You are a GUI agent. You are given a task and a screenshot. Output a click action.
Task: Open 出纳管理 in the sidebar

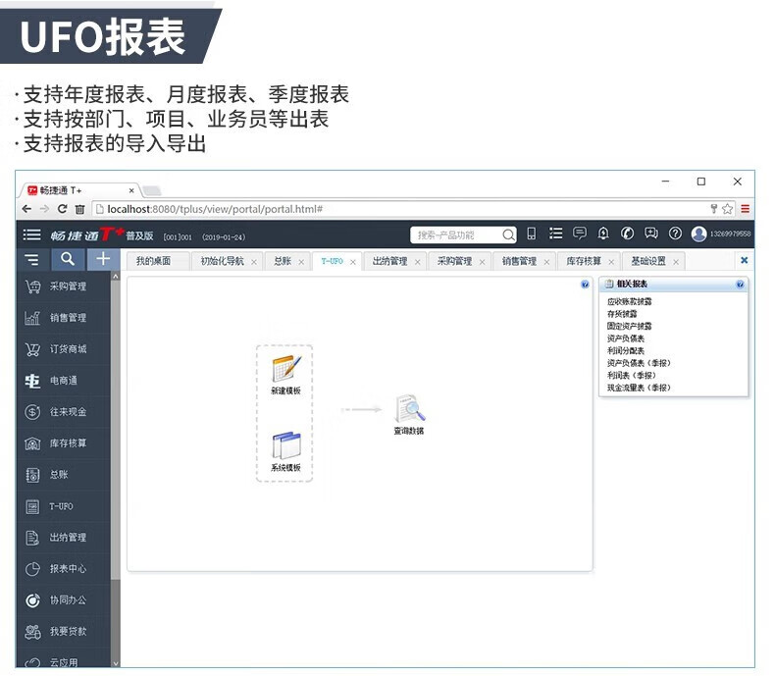pyautogui.click(x=63, y=537)
